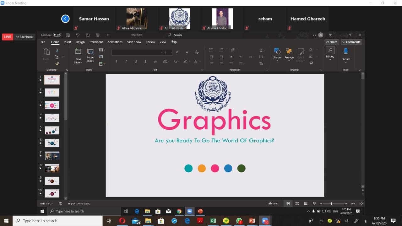Open the Animations ribbon tab
The height and width of the screenshot is (226, 402).
tap(115, 42)
